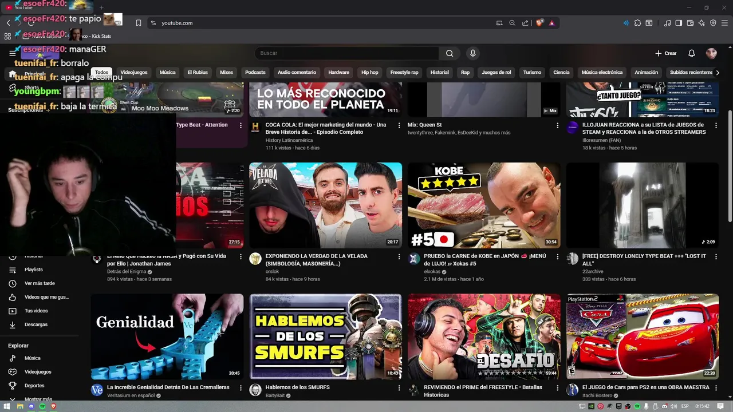This screenshot has width=733, height=412.
Task: Select the Videojuegos filter chip
Action: coord(134,73)
